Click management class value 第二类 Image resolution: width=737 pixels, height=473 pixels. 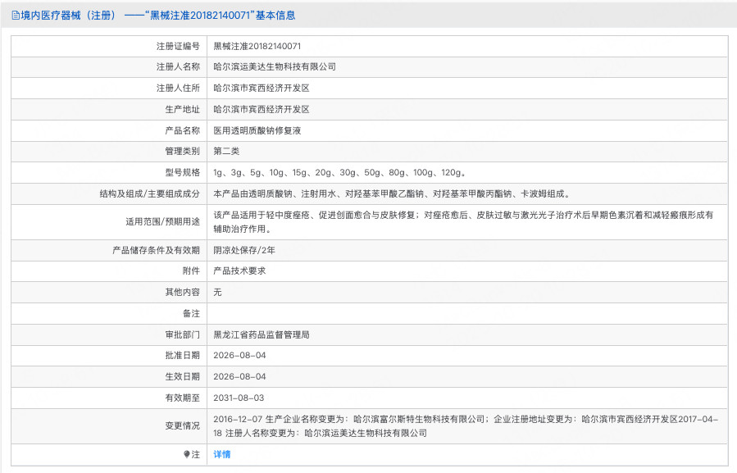click(x=226, y=151)
